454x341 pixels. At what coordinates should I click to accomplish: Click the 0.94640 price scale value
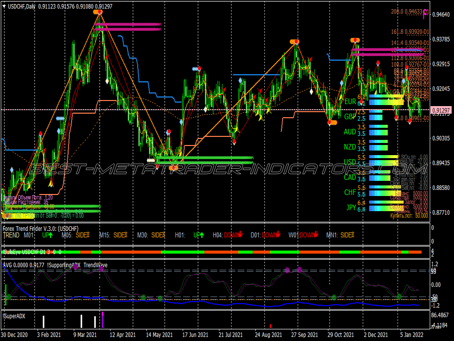(x=441, y=14)
